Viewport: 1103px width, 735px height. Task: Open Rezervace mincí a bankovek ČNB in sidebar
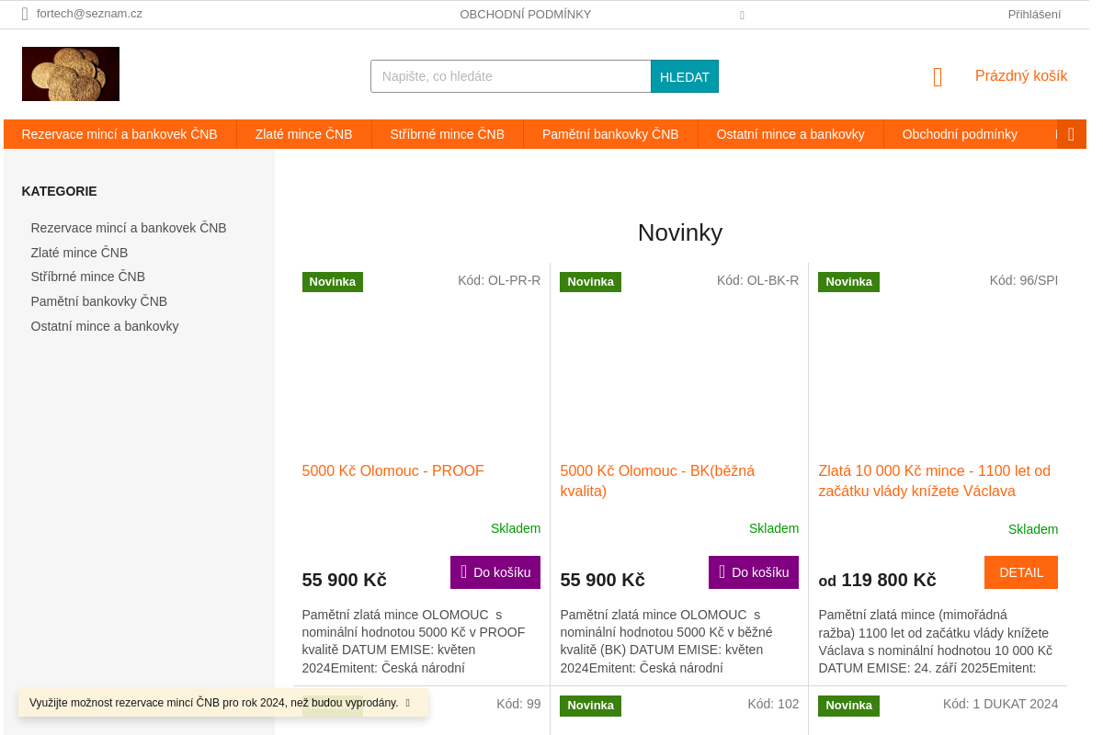[x=129, y=228]
